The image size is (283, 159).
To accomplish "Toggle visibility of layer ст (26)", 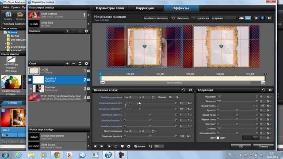I will [88, 71].
